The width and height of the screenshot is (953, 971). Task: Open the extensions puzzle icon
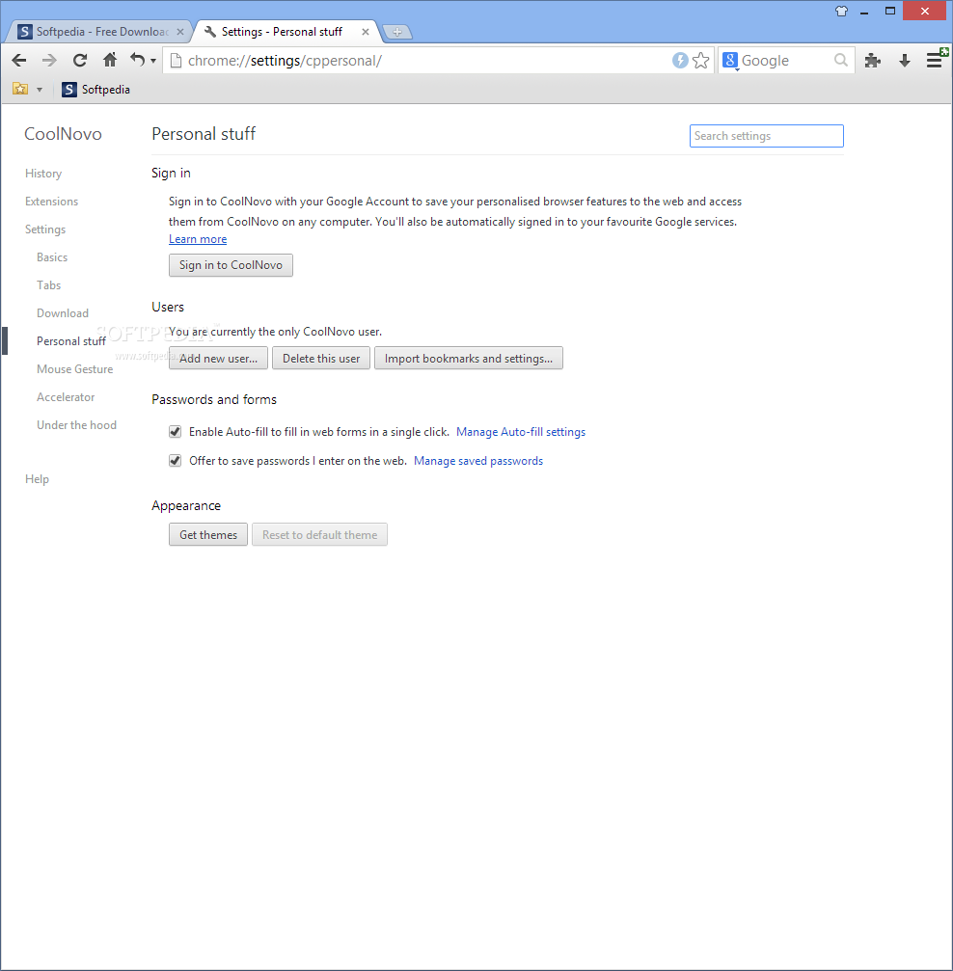[873, 60]
